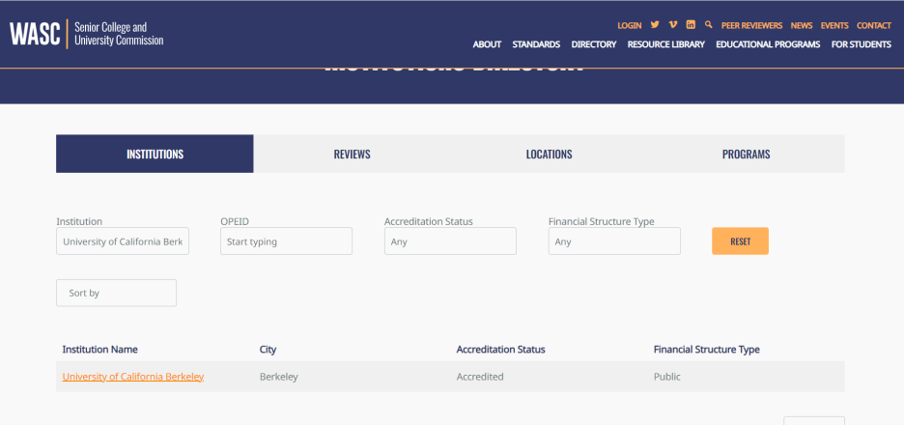Click the Senior College and University Commission text
The height and width of the screenshot is (425, 904).
coord(119,34)
